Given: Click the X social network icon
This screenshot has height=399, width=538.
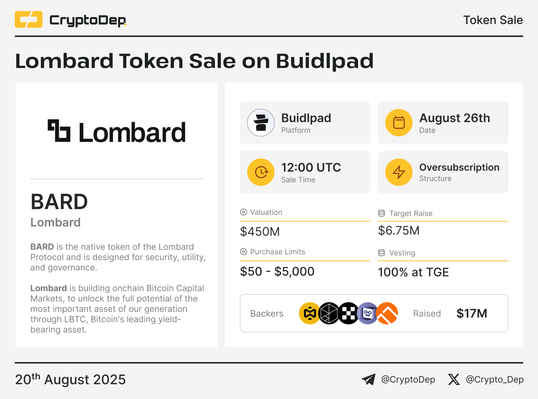Looking at the screenshot, I should point(454,379).
